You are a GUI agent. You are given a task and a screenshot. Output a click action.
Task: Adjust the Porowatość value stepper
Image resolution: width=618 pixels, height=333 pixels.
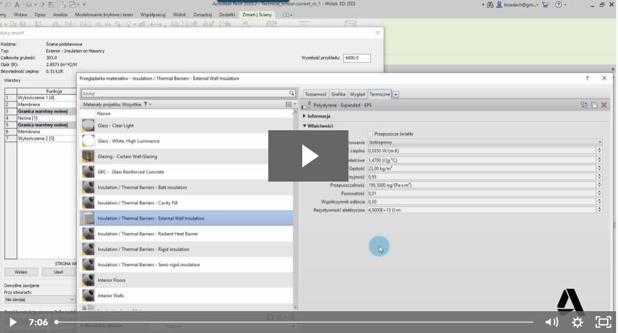coord(599,194)
